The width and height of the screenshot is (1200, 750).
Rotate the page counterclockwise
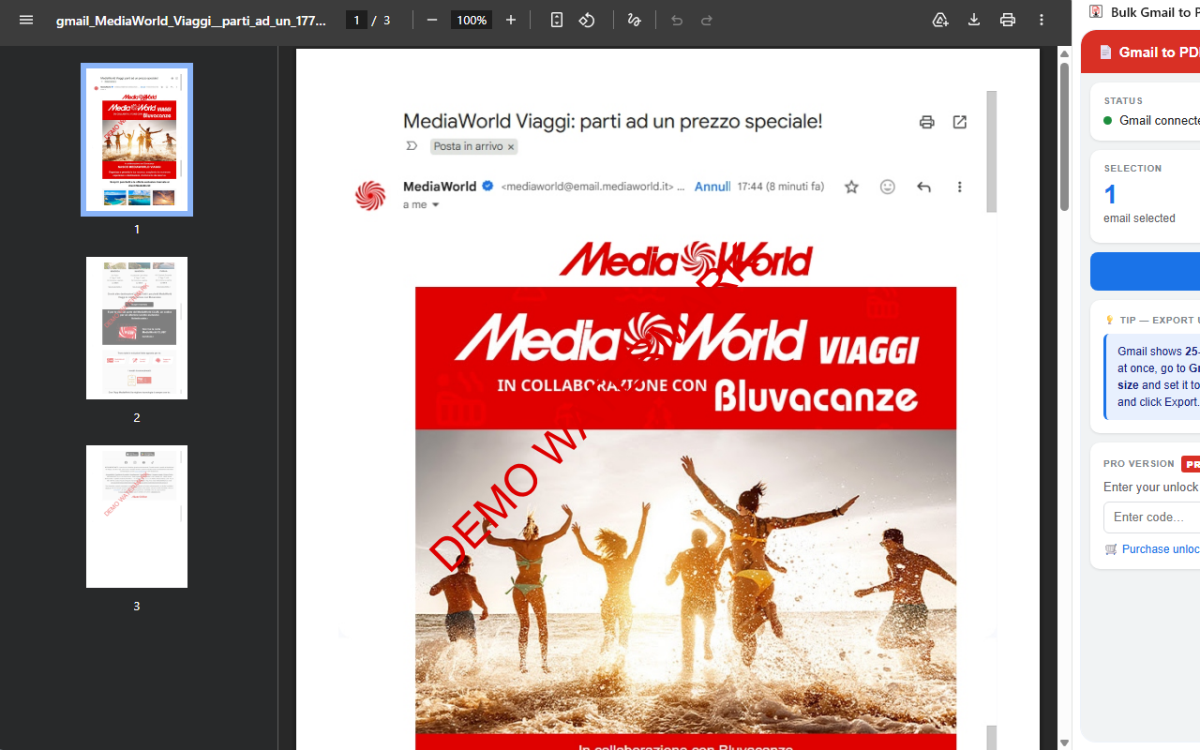587,20
